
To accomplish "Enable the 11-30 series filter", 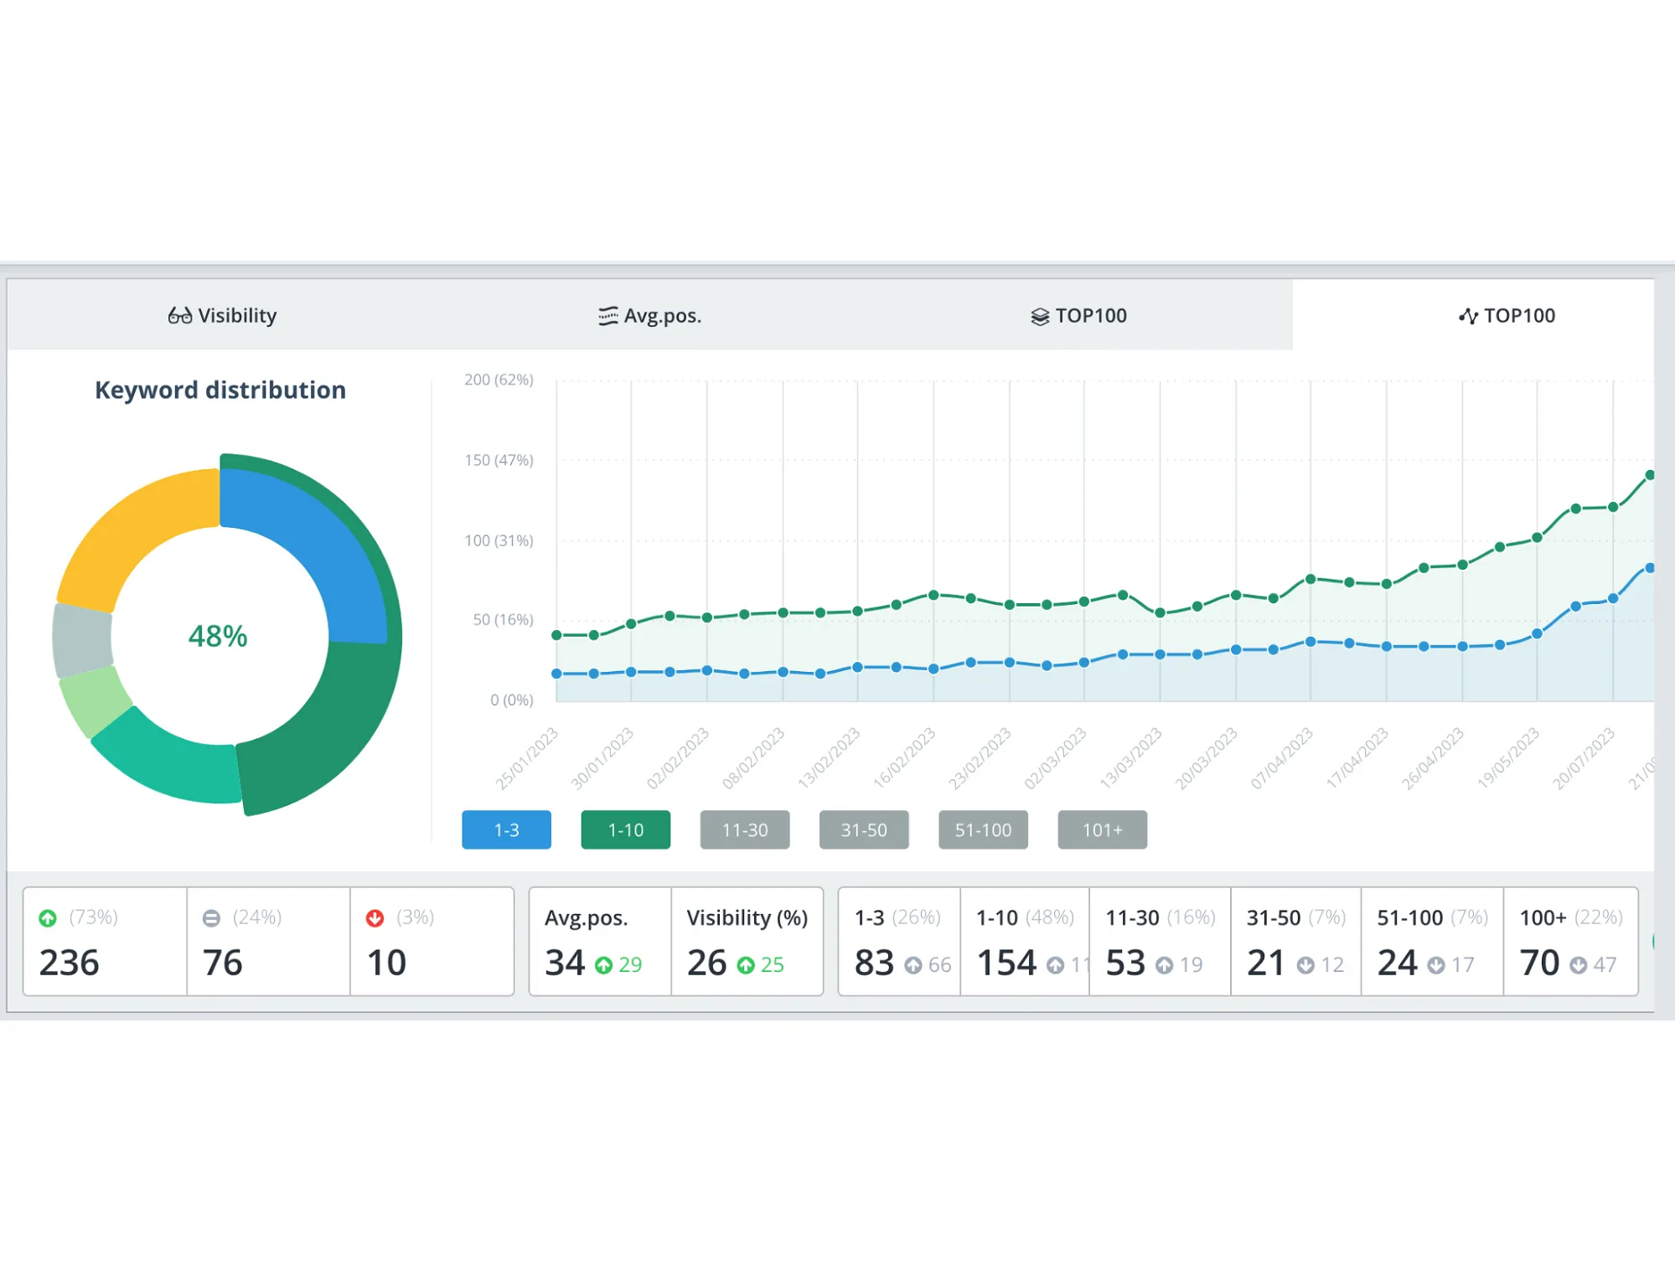I will click(x=744, y=829).
